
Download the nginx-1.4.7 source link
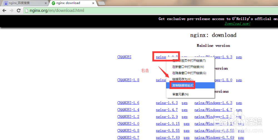click(167, 110)
